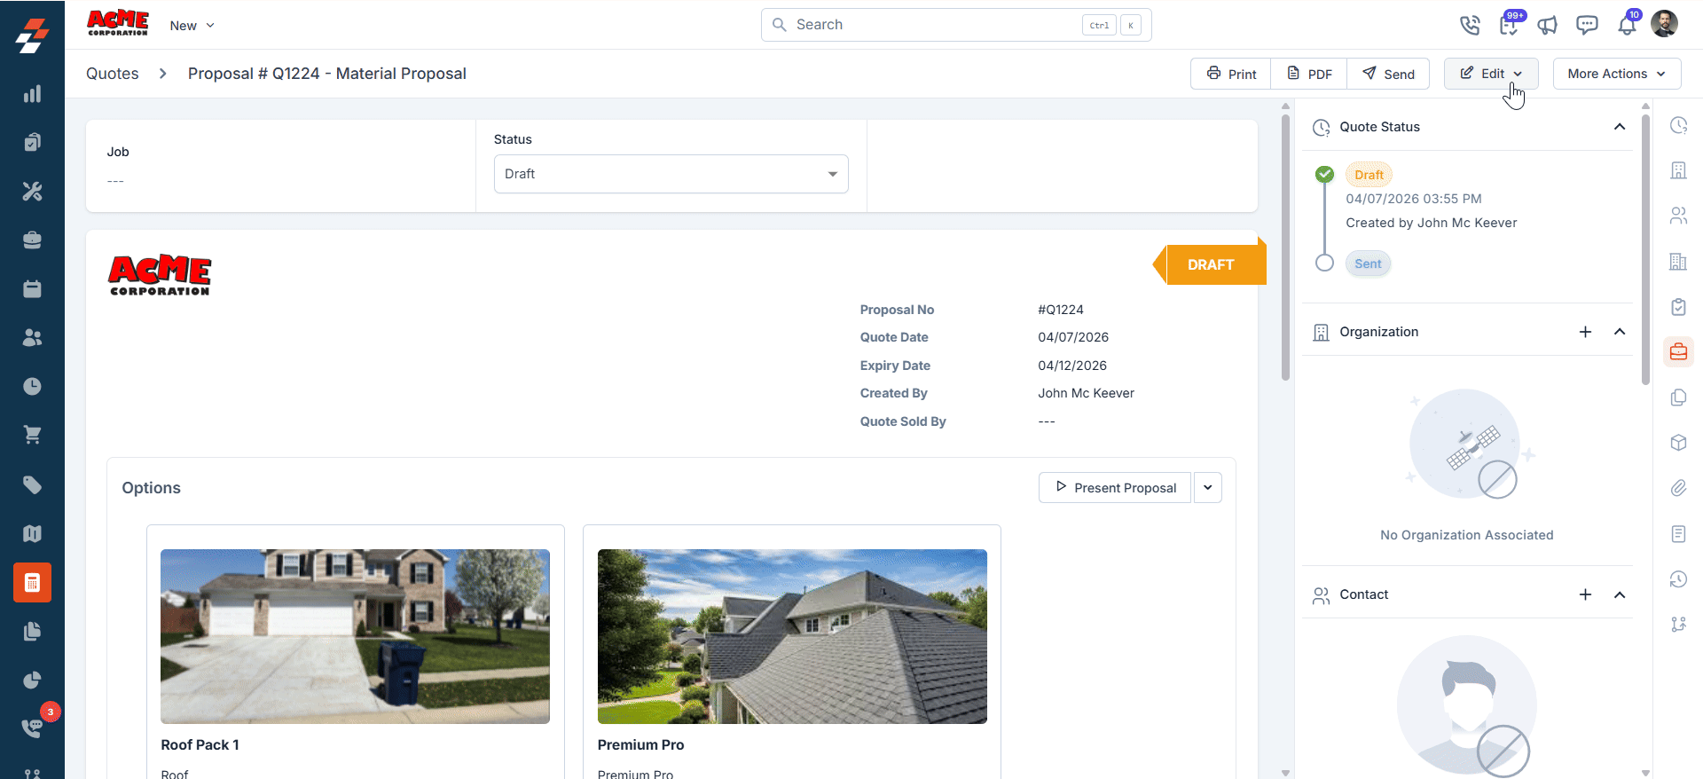The height and width of the screenshot is (779, 1703).
Task: Click the branch workflow icon in right rail
Action: click(x=1678, y=625)
